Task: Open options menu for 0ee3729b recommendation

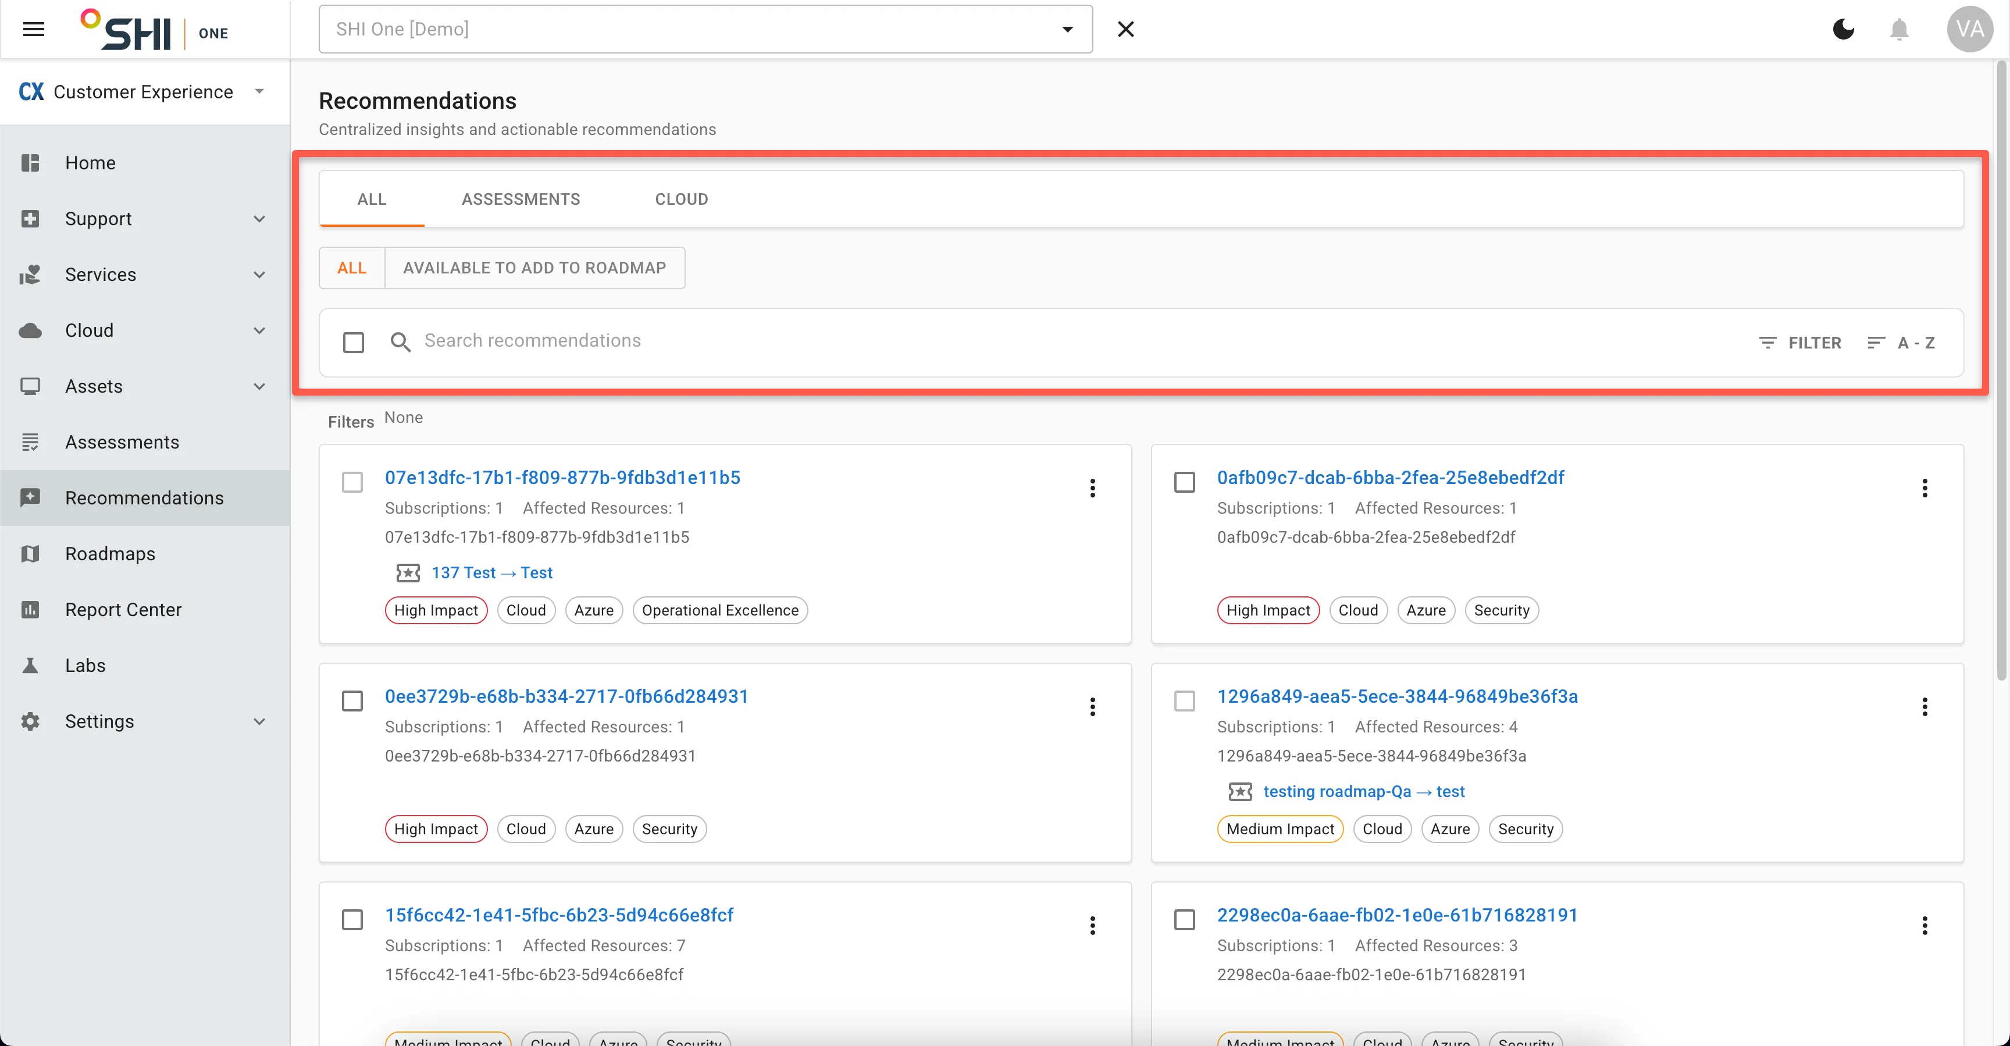Action: click(x=1092, y=706)
